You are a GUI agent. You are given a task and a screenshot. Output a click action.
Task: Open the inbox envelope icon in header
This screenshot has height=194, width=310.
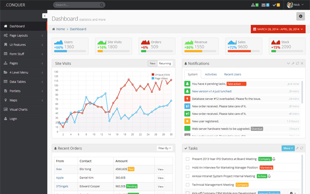coord(263,5)
